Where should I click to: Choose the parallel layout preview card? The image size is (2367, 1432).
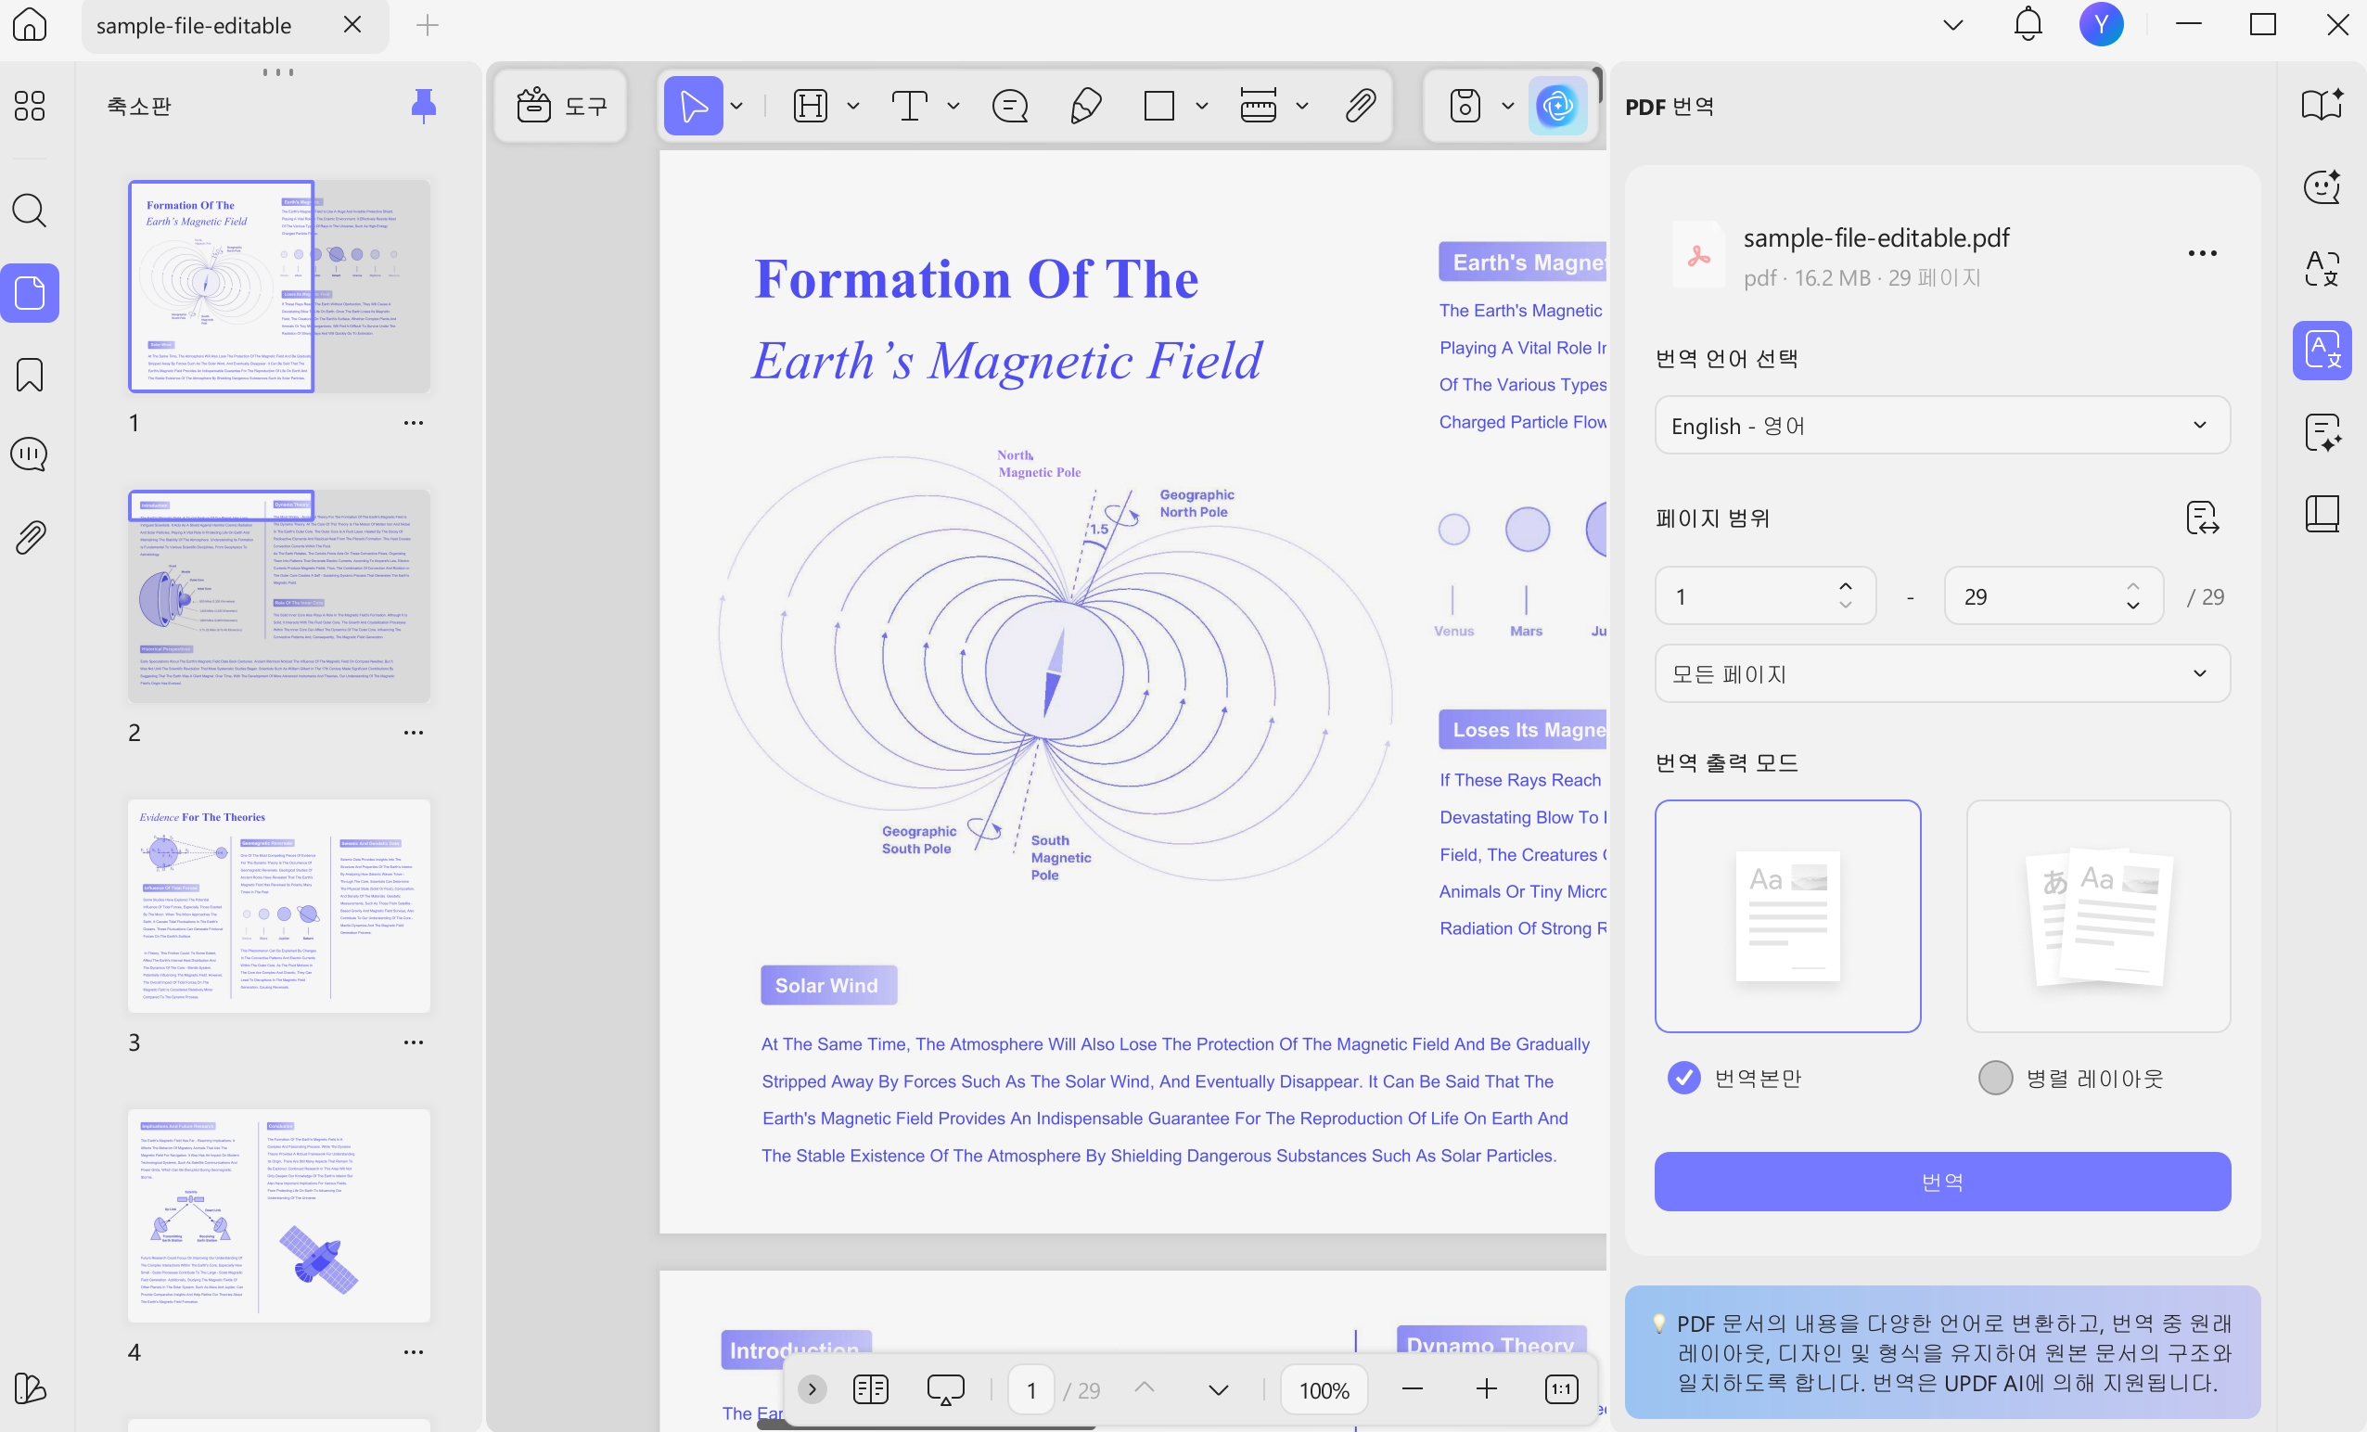2098,916
